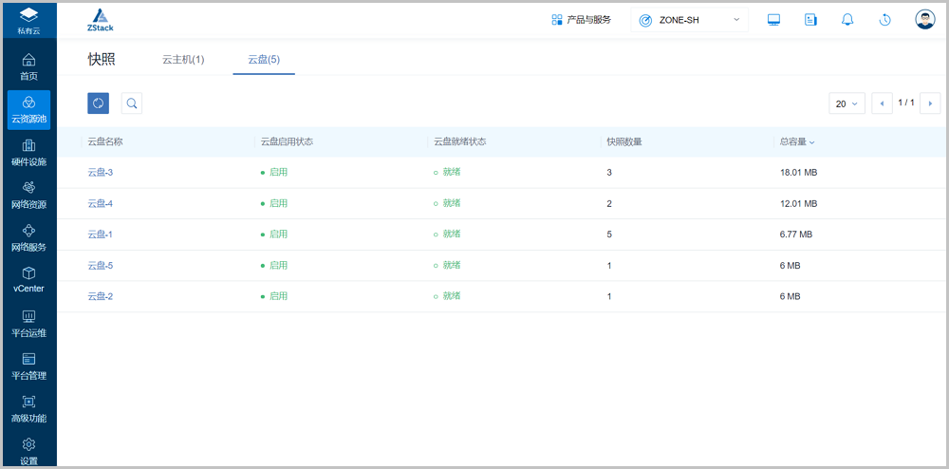Click the 1 / 1 page indicator
Screen dimensions: 949x469
coord(906,103)
